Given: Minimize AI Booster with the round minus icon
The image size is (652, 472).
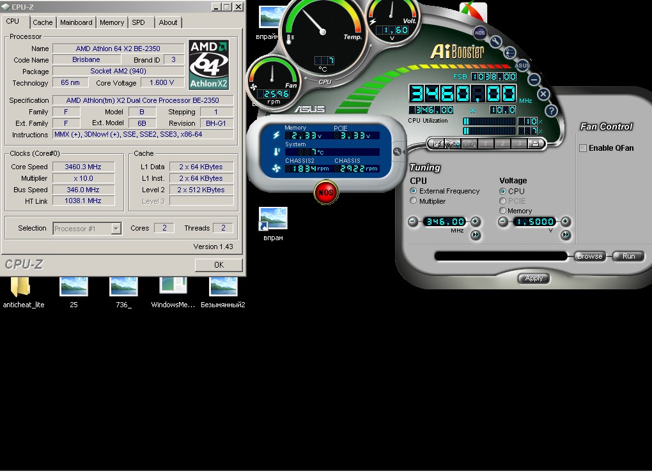Looking at the screenshot, I should [534, 79].
